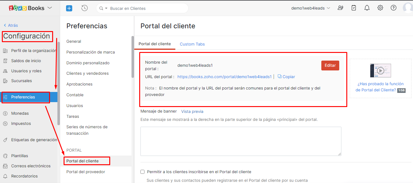This screenshot has height=183, width=413.
Task: Click the Saldos de inicio icon
Action: [5, 61]
